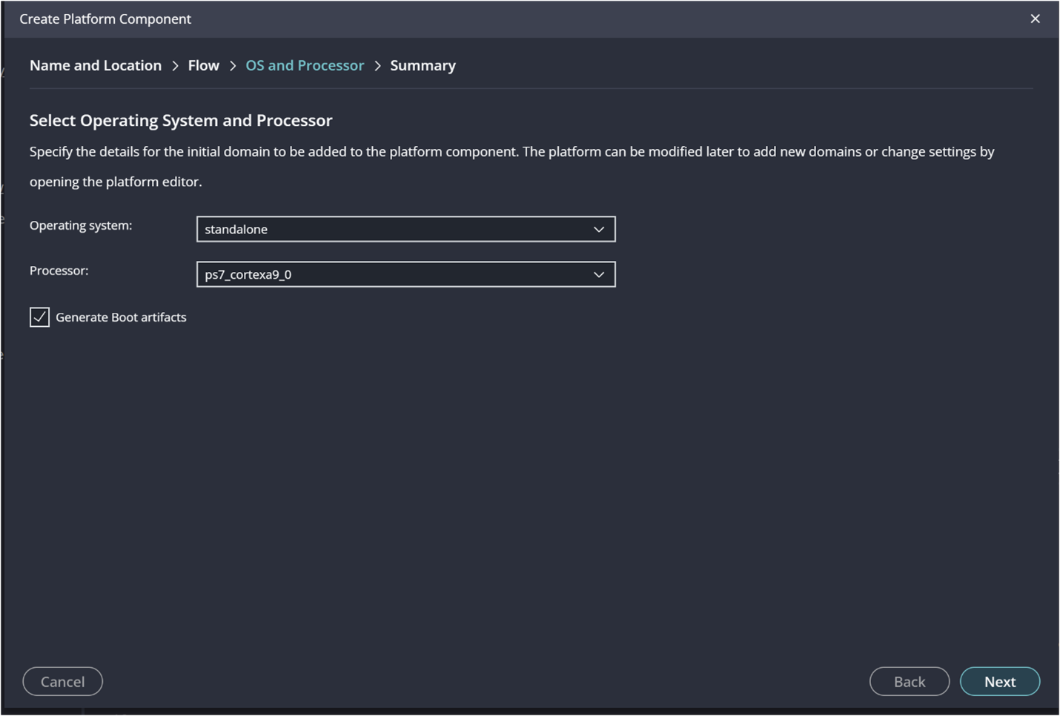Screen dimensions: 1060x716
Task: Click the Cancel button
Action: [62, 681]
